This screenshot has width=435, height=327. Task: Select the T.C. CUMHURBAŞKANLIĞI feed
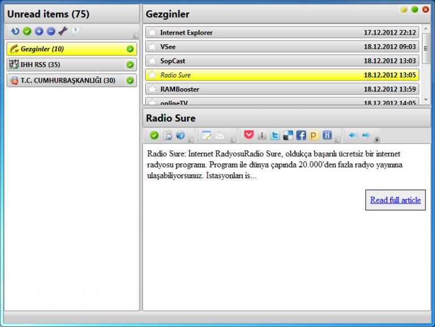point(68,80)
